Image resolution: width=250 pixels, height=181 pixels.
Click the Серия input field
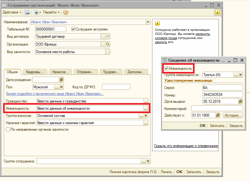click(x=223, y=88)
